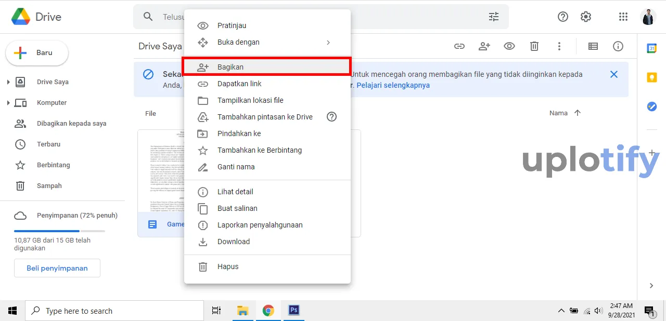Click the trash Remove toolbar icon
The image size is (666, 321).
click(x=534, y=46)
